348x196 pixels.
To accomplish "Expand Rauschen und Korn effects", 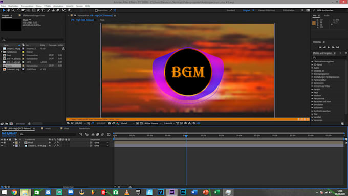I will [x=312, y=102].
